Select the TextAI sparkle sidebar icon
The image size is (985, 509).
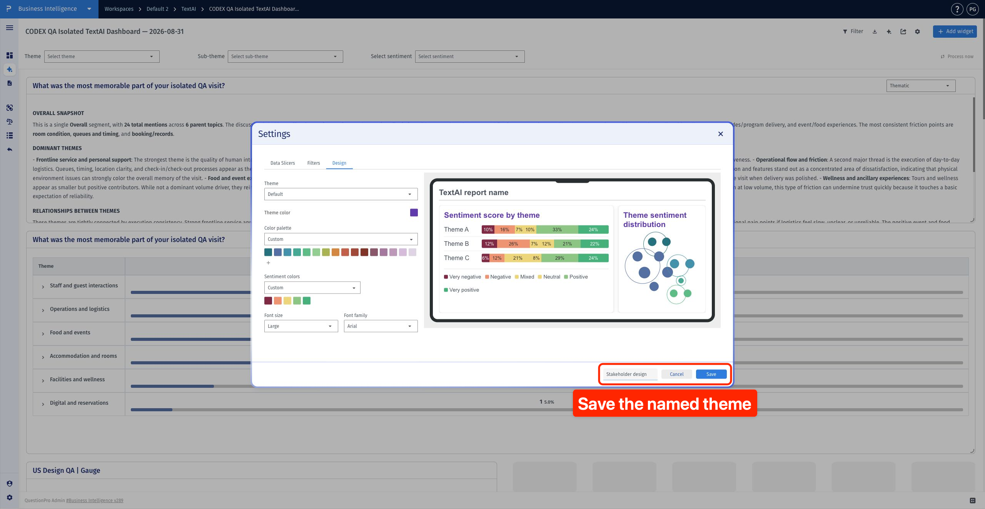(x=10, y=70)
